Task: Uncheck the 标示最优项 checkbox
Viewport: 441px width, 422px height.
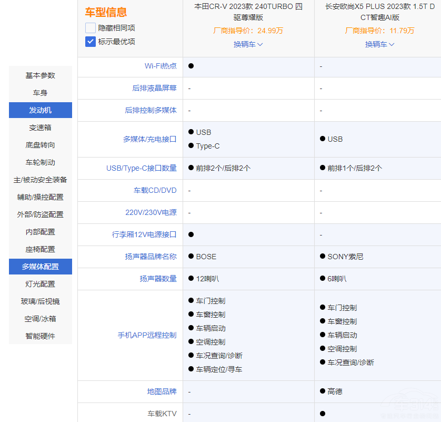Action: [x=91, y=42]
